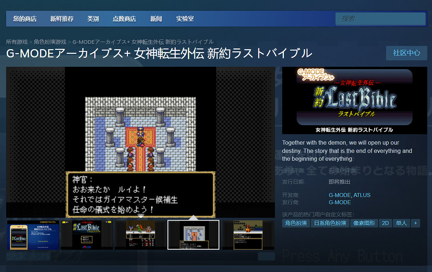Click the 日系角色扮演 tag

pyautogui.click(x=330, y=223)
